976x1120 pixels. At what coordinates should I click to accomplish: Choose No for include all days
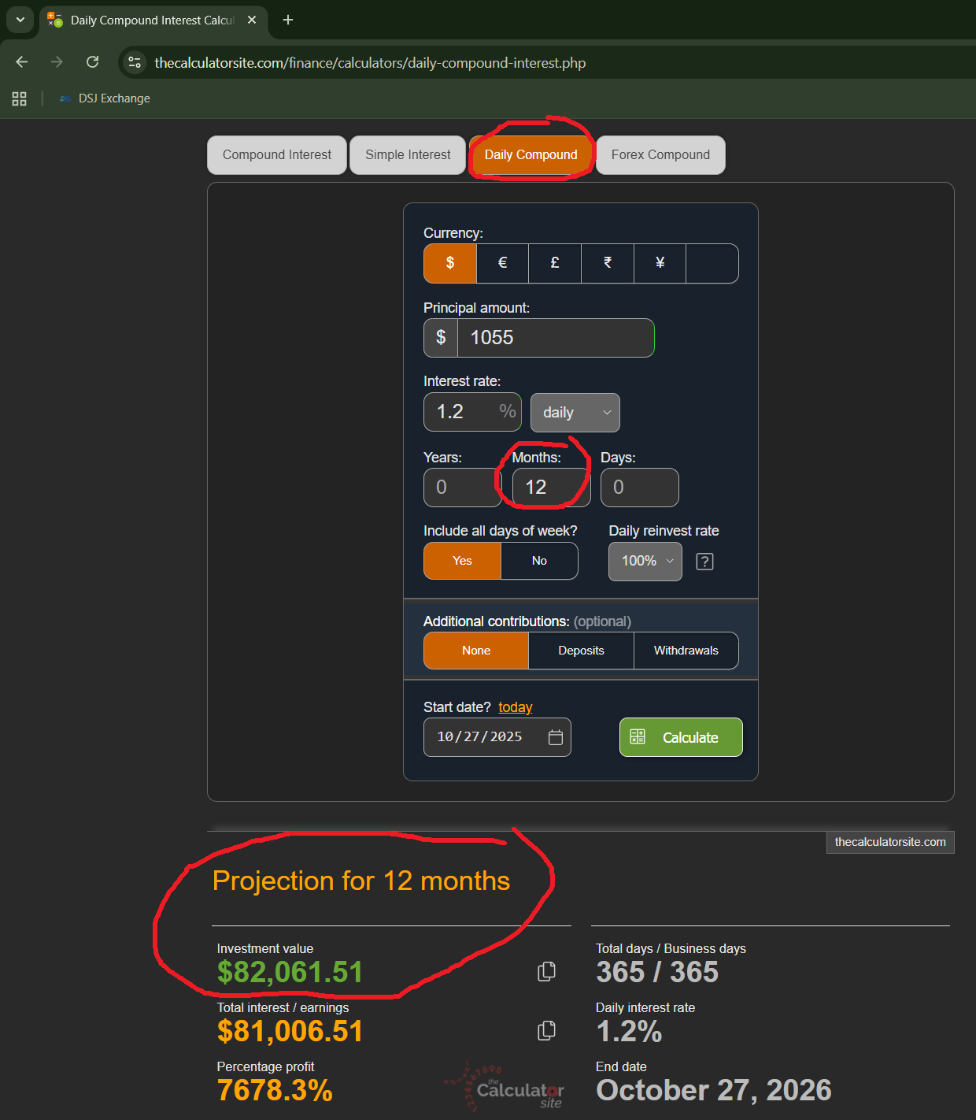click(539, 561)
